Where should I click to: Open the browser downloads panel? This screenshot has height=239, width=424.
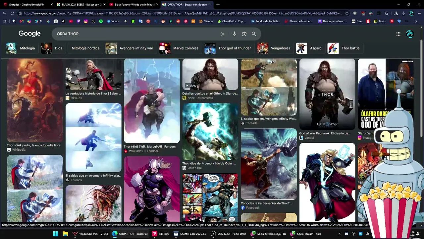point(403,13)
